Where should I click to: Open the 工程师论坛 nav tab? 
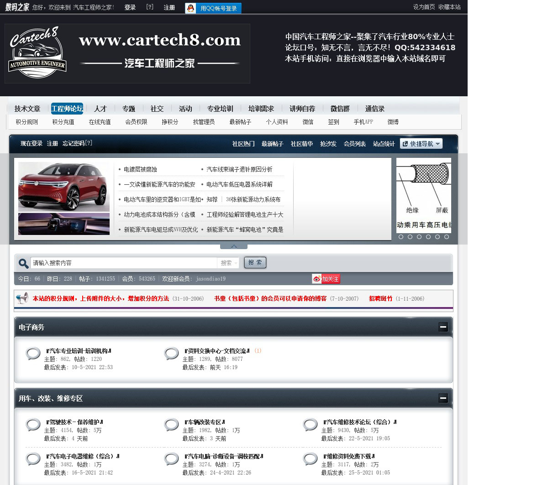coord(67,109)
